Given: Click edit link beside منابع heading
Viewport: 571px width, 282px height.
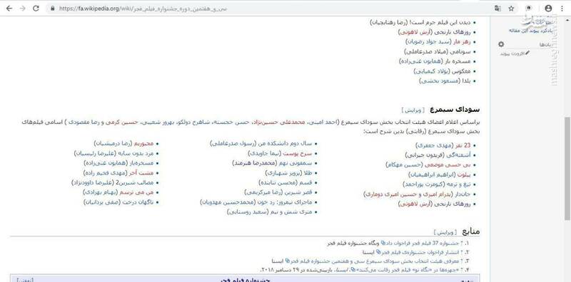Looking at the screenshot, I should [445, 232].
